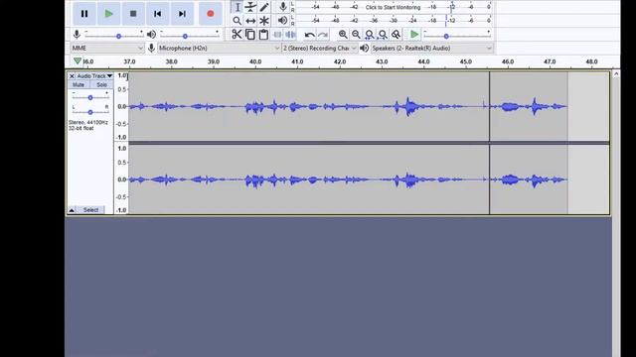Click 44.0 on the timeline ruler
The height and width of the screenshot is (357, 636).
click(423, 61)
